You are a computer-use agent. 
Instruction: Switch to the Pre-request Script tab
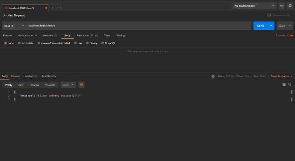click(87, 35)
